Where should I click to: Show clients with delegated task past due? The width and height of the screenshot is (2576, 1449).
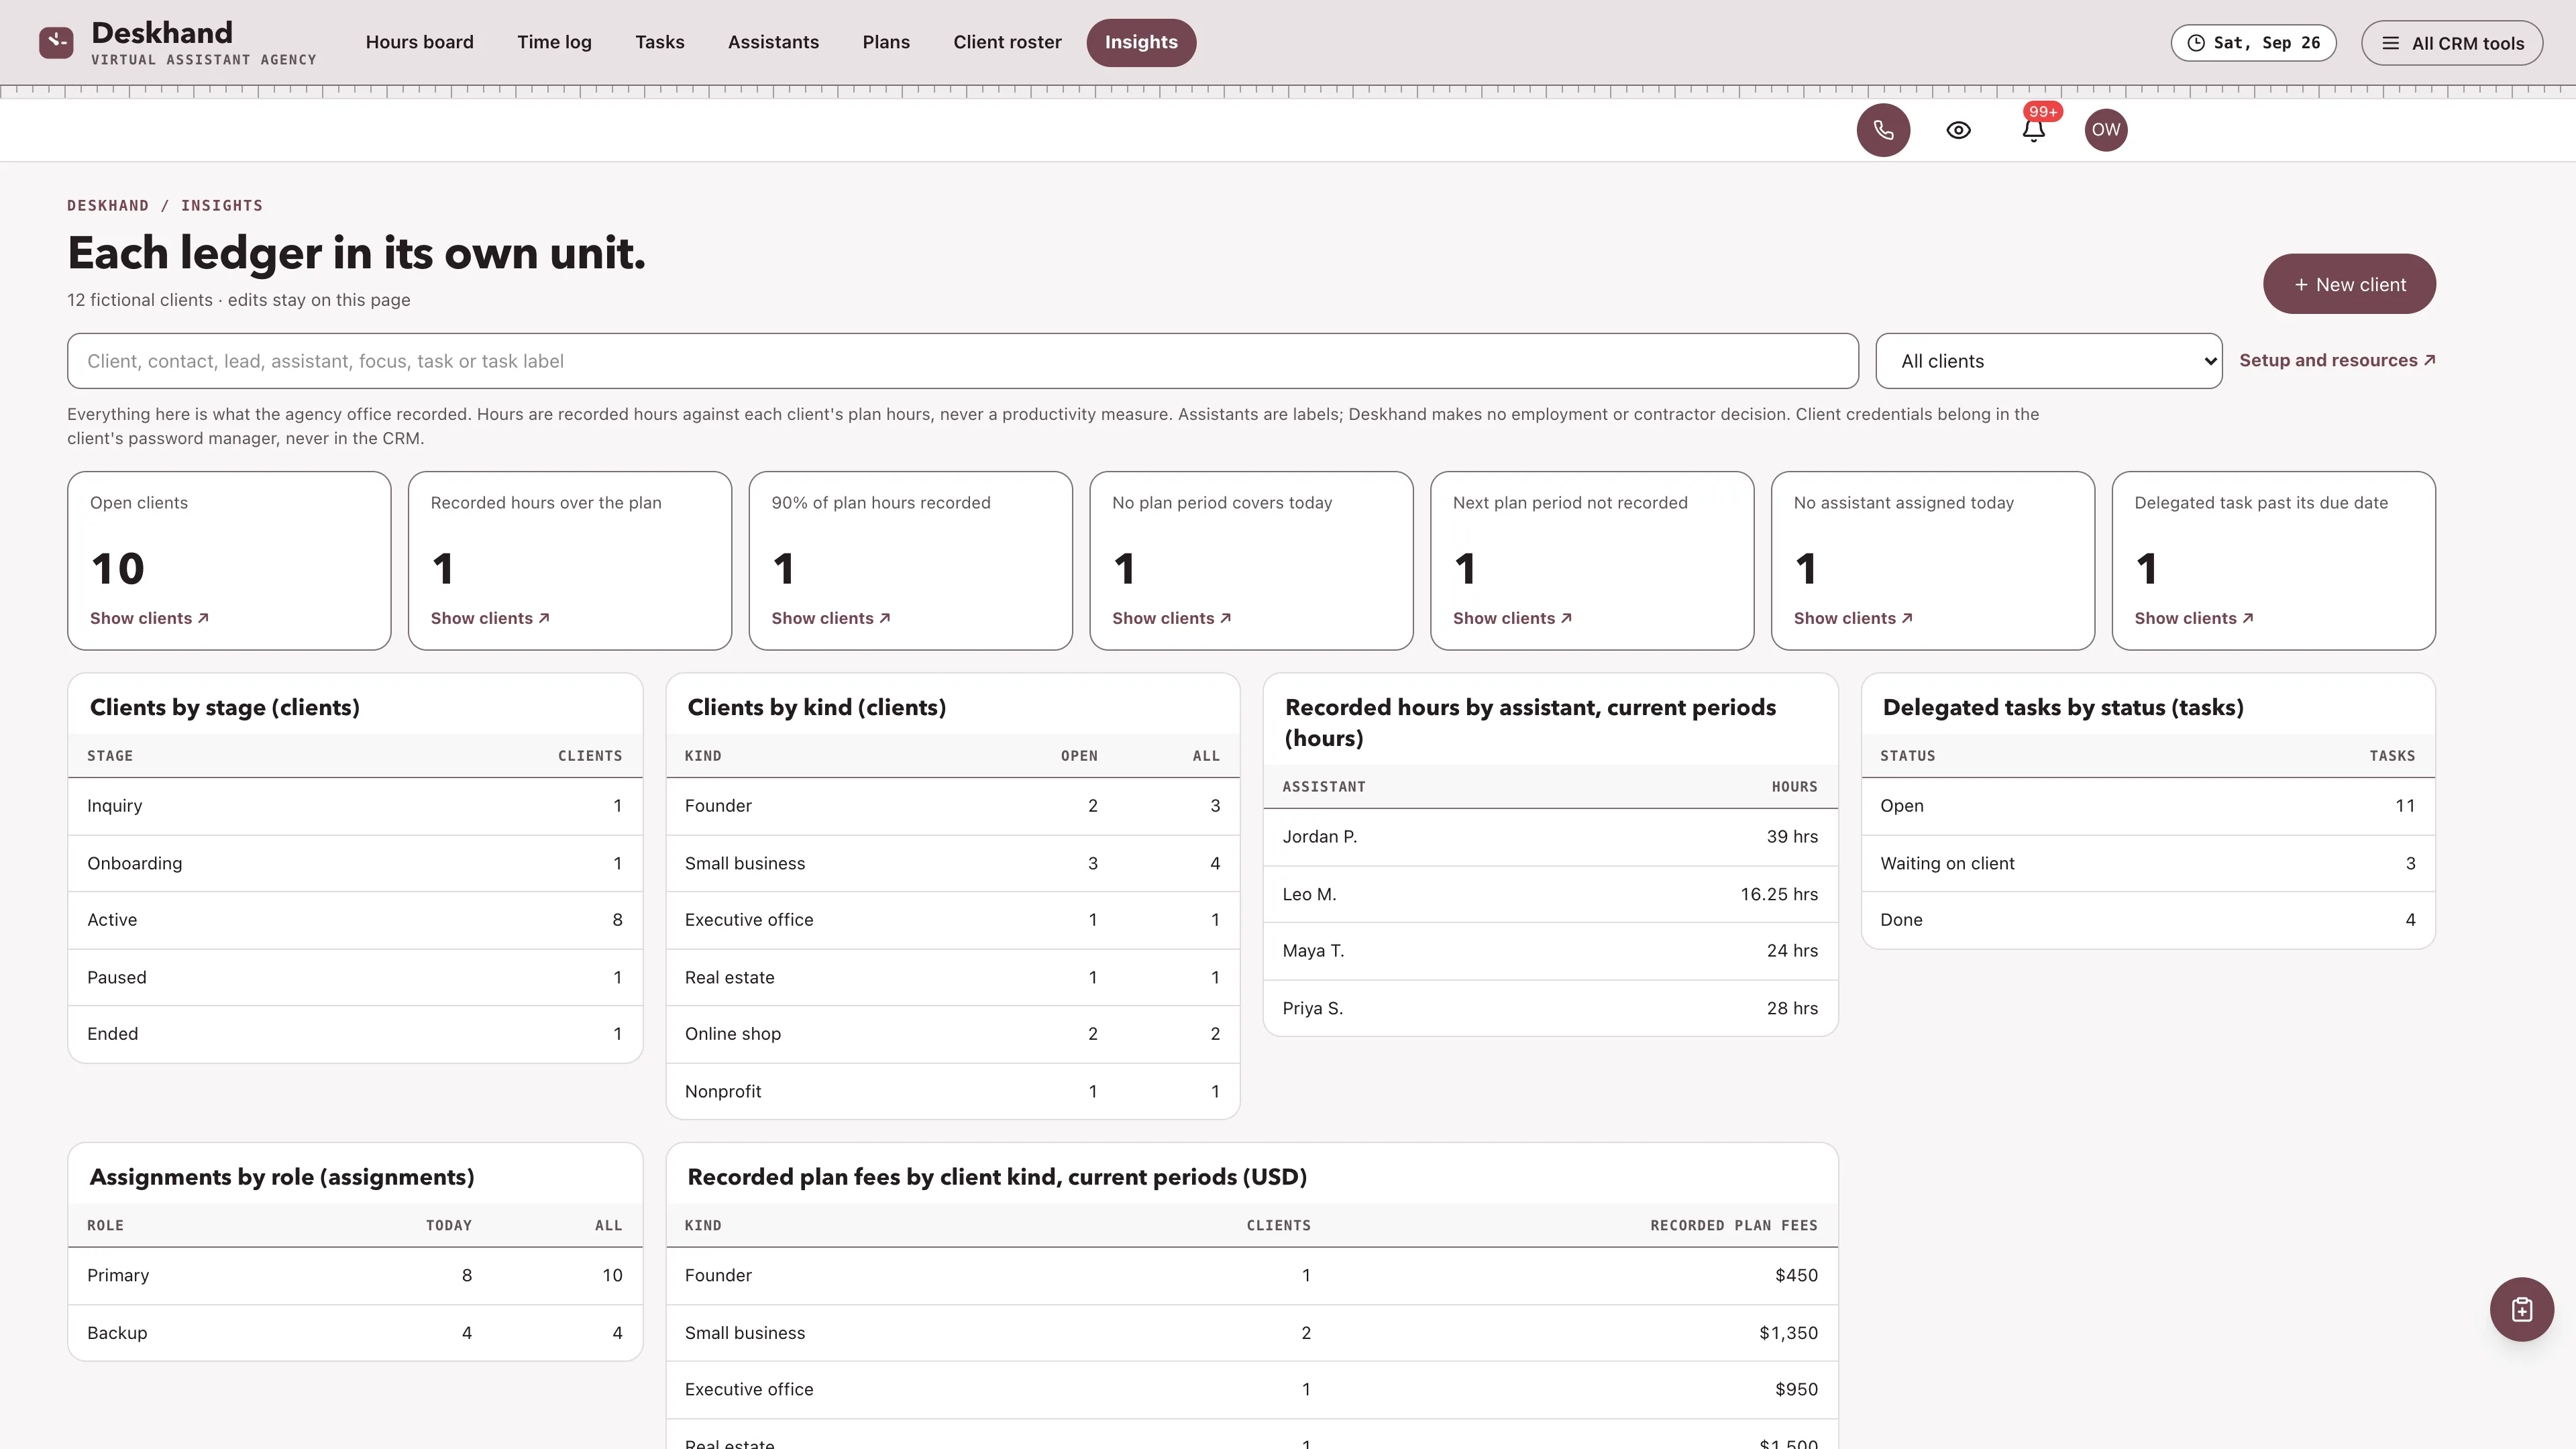tap(2194, 618)
